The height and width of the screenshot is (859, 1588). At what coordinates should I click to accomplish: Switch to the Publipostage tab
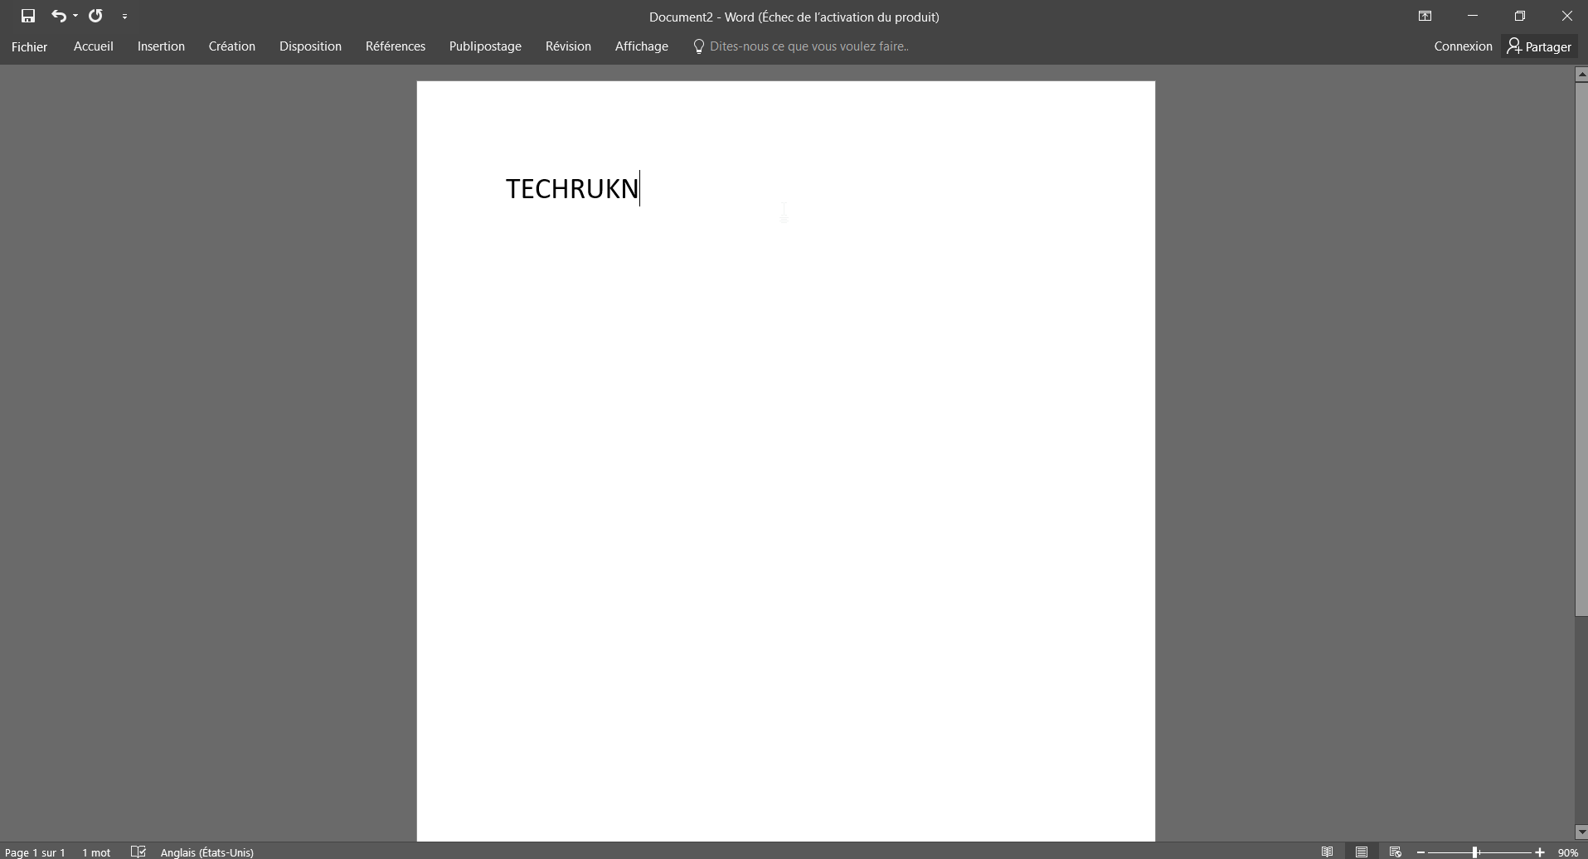(x=485, y=46)
